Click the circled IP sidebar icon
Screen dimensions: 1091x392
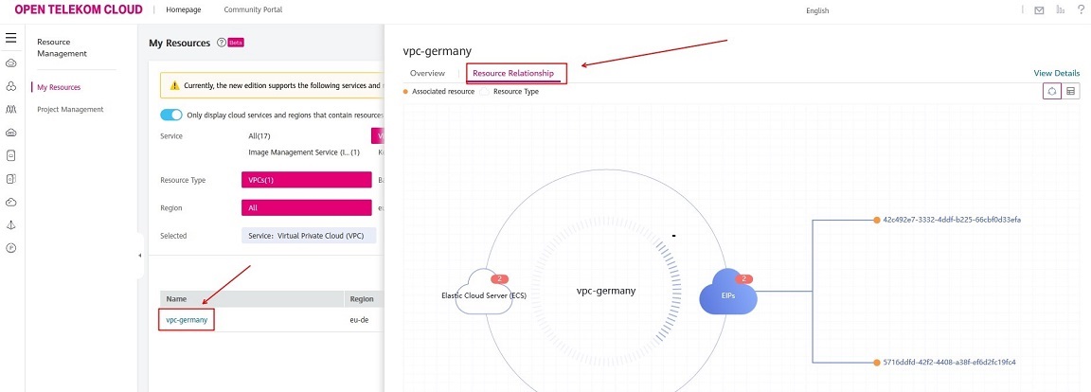pos(11,247)
